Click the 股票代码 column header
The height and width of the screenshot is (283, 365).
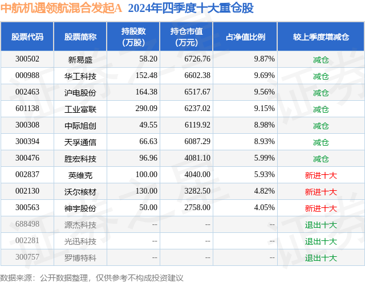coord(27,36)
